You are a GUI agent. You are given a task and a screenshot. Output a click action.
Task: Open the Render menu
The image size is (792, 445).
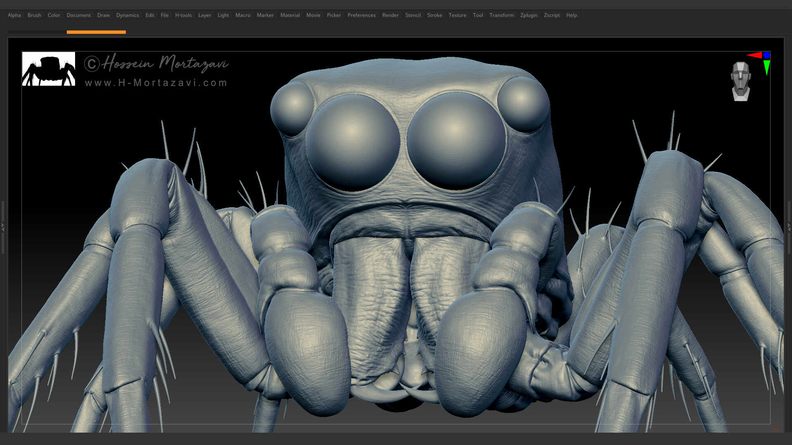tap(390, 15)
